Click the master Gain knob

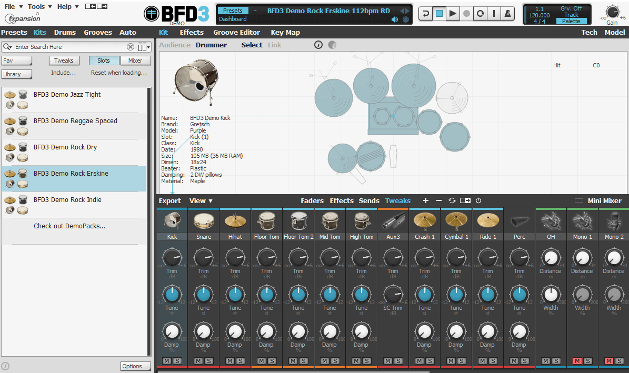click(612, 12)
